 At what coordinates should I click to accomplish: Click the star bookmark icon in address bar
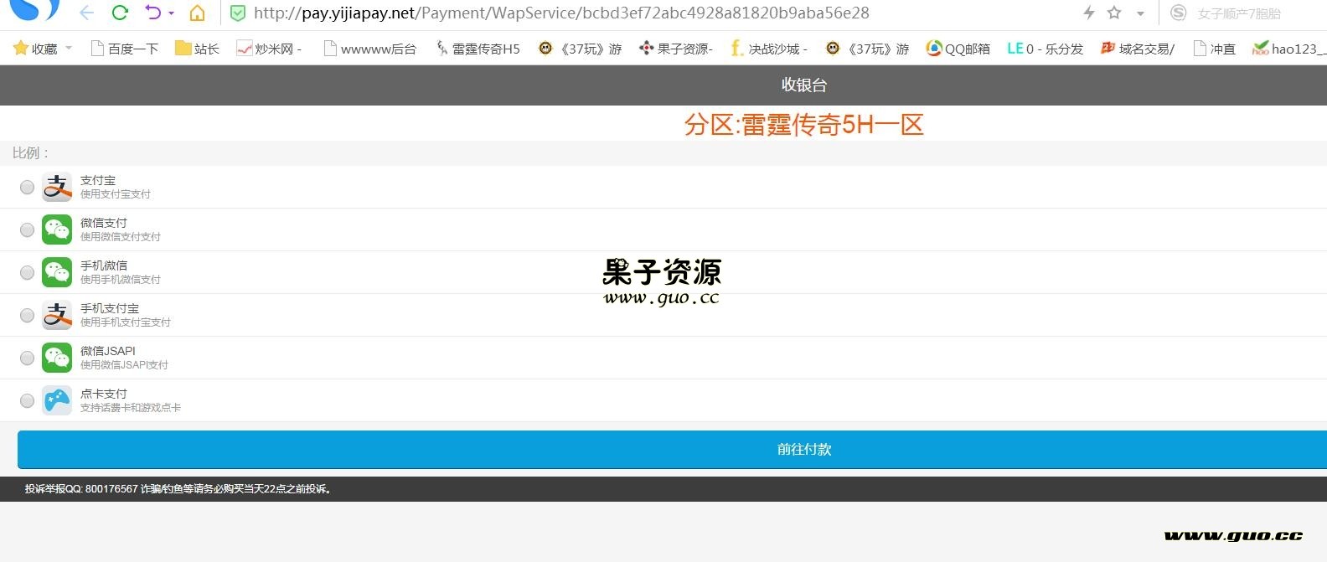(x=1113, y=13)
